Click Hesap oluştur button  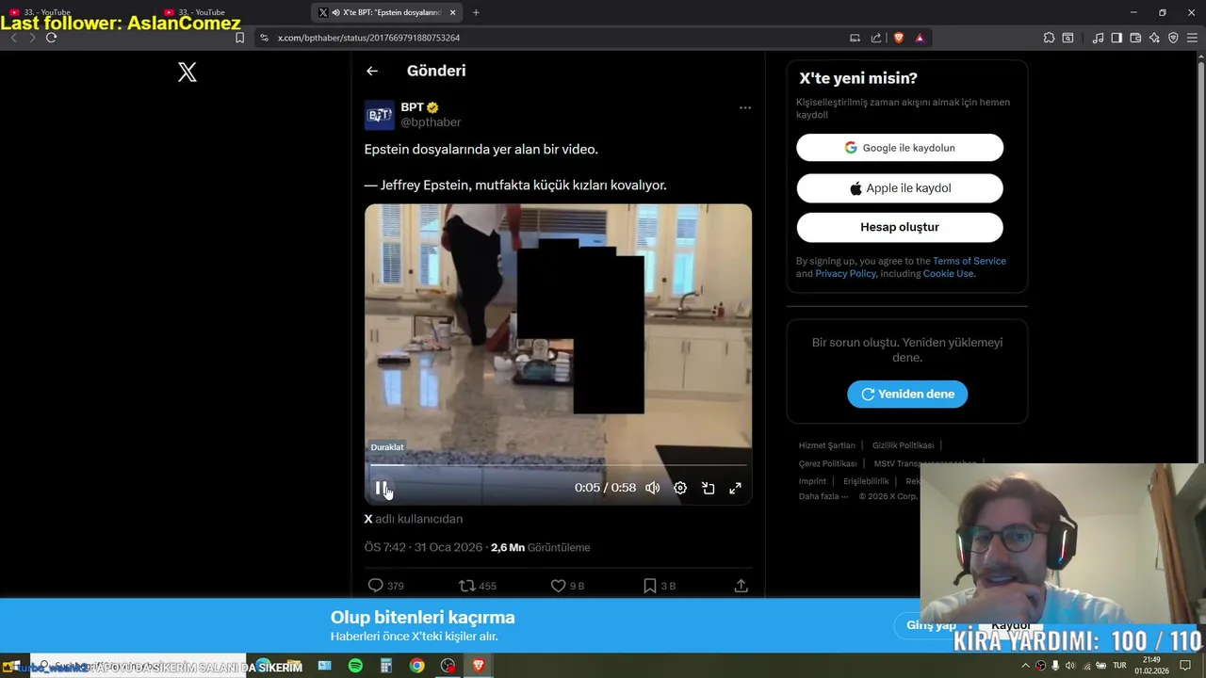click(900, 227)
